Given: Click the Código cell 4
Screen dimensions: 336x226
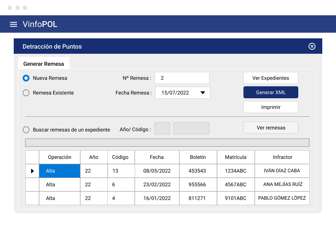Looking at the screenshot, I should 121,198.
